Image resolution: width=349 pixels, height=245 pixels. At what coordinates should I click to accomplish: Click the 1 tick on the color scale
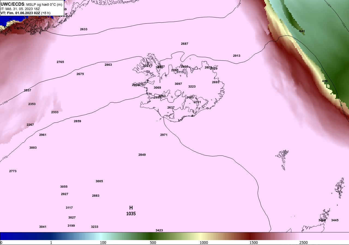pos(51,243)
